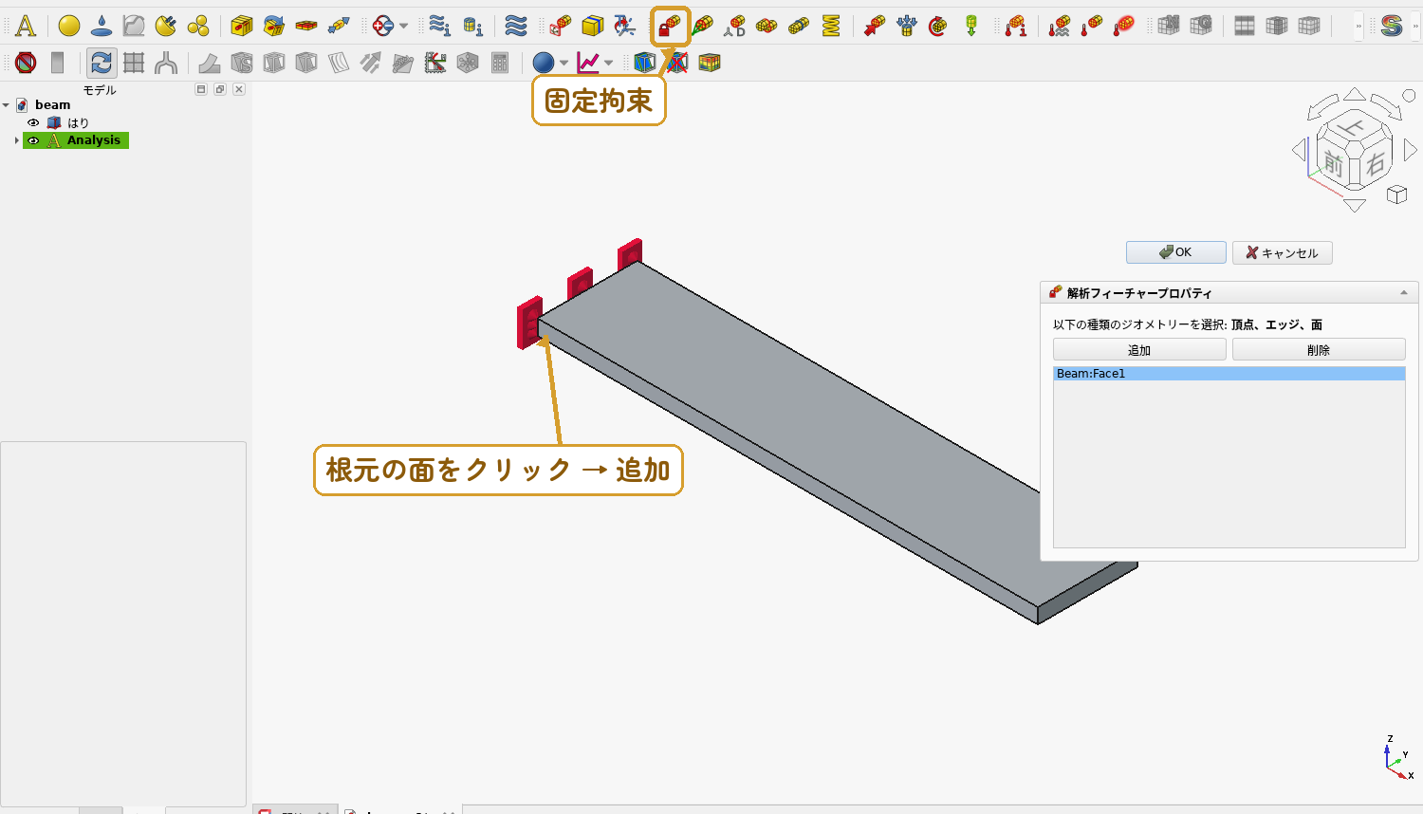This screenshot has width=1423, height=814.
Task: Click the Gmsh mesh G icon
Action: [x=1201, y=26]
